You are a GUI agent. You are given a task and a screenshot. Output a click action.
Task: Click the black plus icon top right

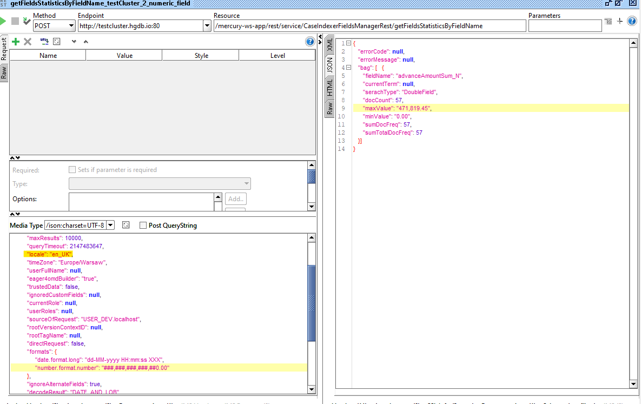pyautogui.click(x=620, y=21)
